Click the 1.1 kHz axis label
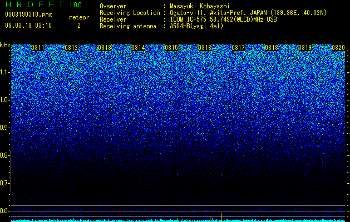Screen dimensions: 350x222 (x=4, y=73)
